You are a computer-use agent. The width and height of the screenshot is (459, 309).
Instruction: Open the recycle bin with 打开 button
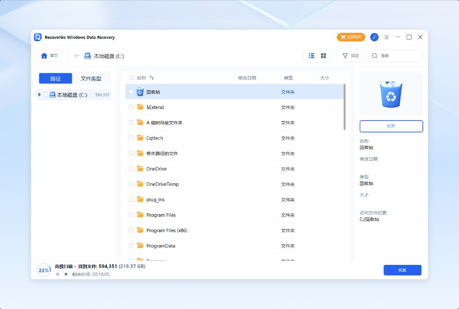391,126
